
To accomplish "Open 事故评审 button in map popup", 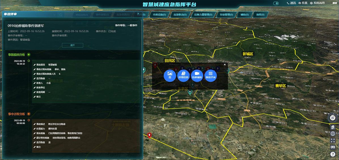I will point(211,76).
